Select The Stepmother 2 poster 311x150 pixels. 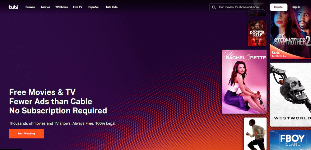(x=290, y=30)
